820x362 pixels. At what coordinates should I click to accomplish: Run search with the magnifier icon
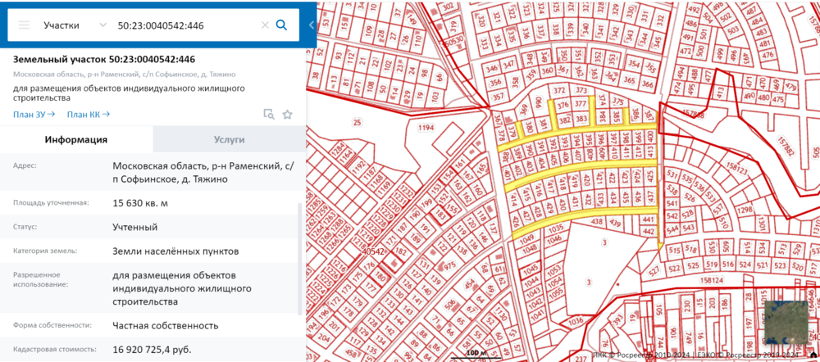tap(282, 25)
